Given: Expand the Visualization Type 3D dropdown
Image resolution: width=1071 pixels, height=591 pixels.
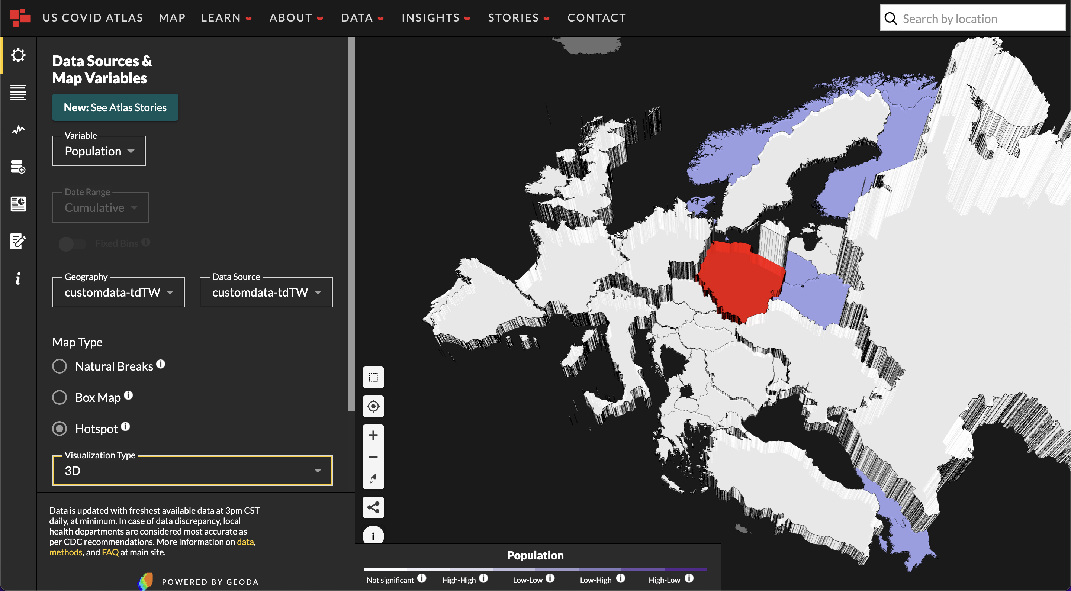Looking at the screenshot, I should click(192, 471).
